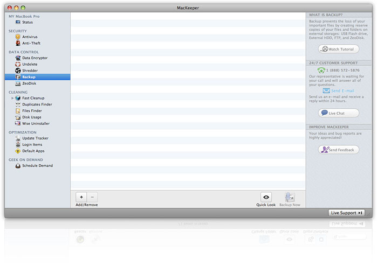Click the MacKeeper window title
This screenshot has height=267, width=377.
[188, 8]
